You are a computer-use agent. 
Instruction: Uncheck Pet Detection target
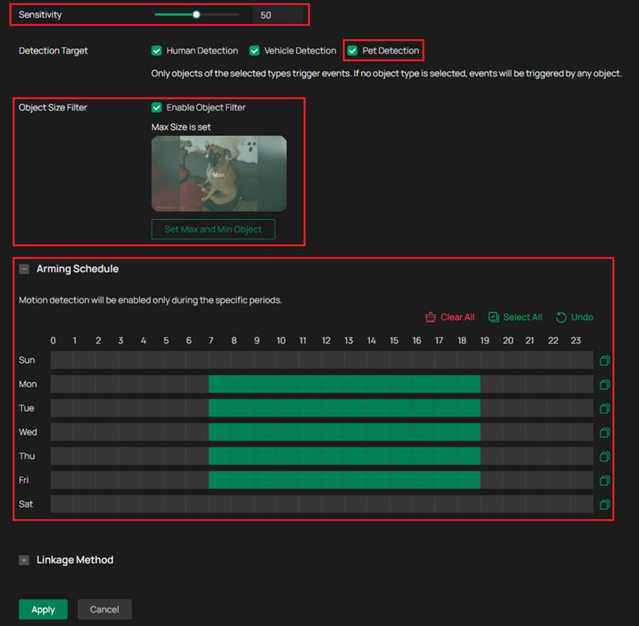(x=352, y=51)
